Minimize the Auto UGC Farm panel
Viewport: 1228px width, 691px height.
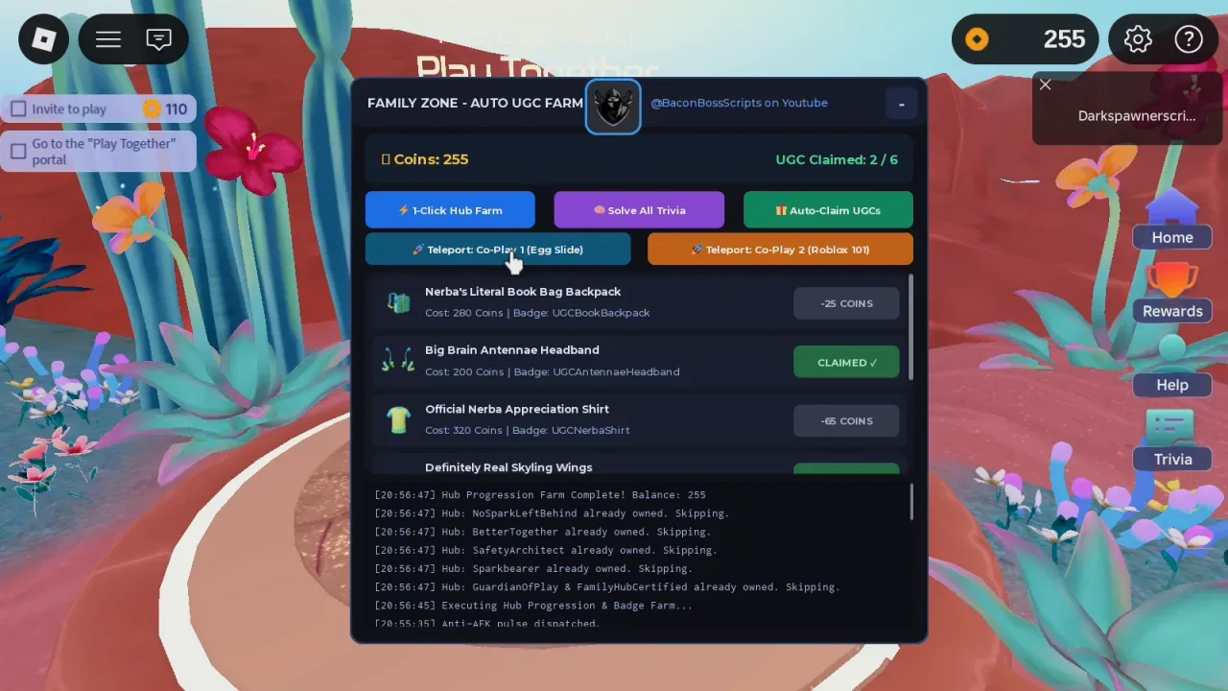(x=901, y=104)
